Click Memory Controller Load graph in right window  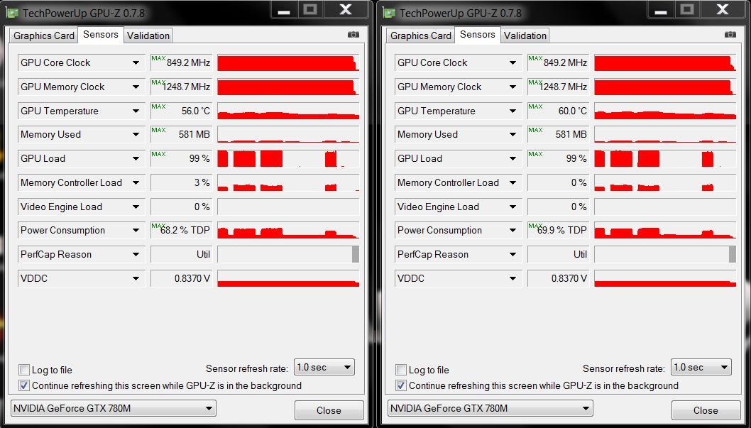[x=665, y=182]
